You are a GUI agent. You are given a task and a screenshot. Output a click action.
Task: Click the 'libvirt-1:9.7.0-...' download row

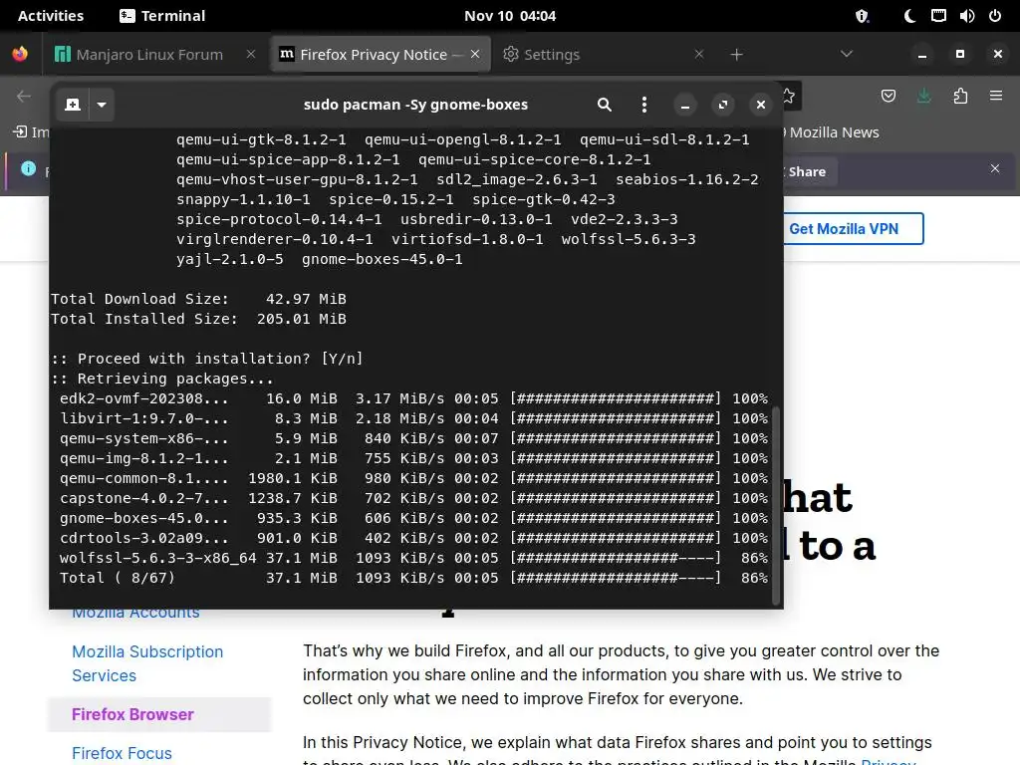413,419
